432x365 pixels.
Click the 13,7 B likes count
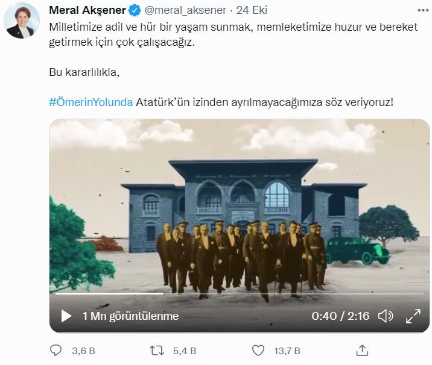[x=287, y=351]
